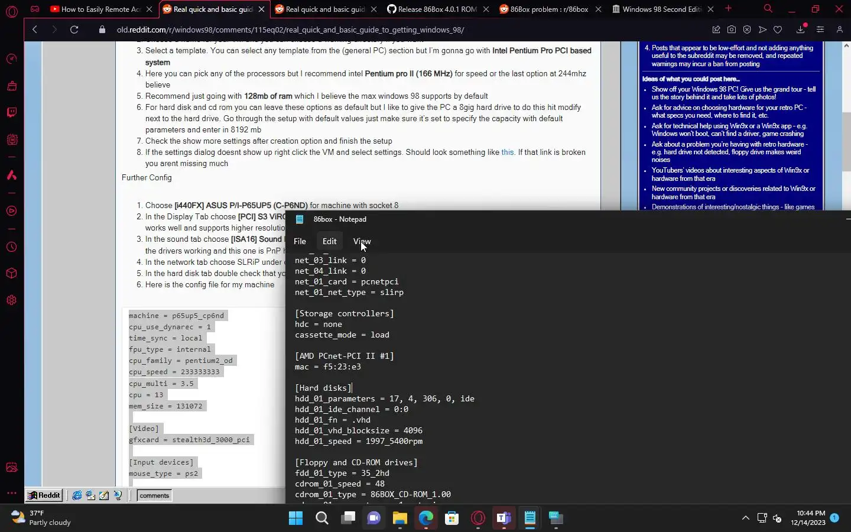Close the 86Box problem tab
The image size is (851, 532).
point(598,9)
